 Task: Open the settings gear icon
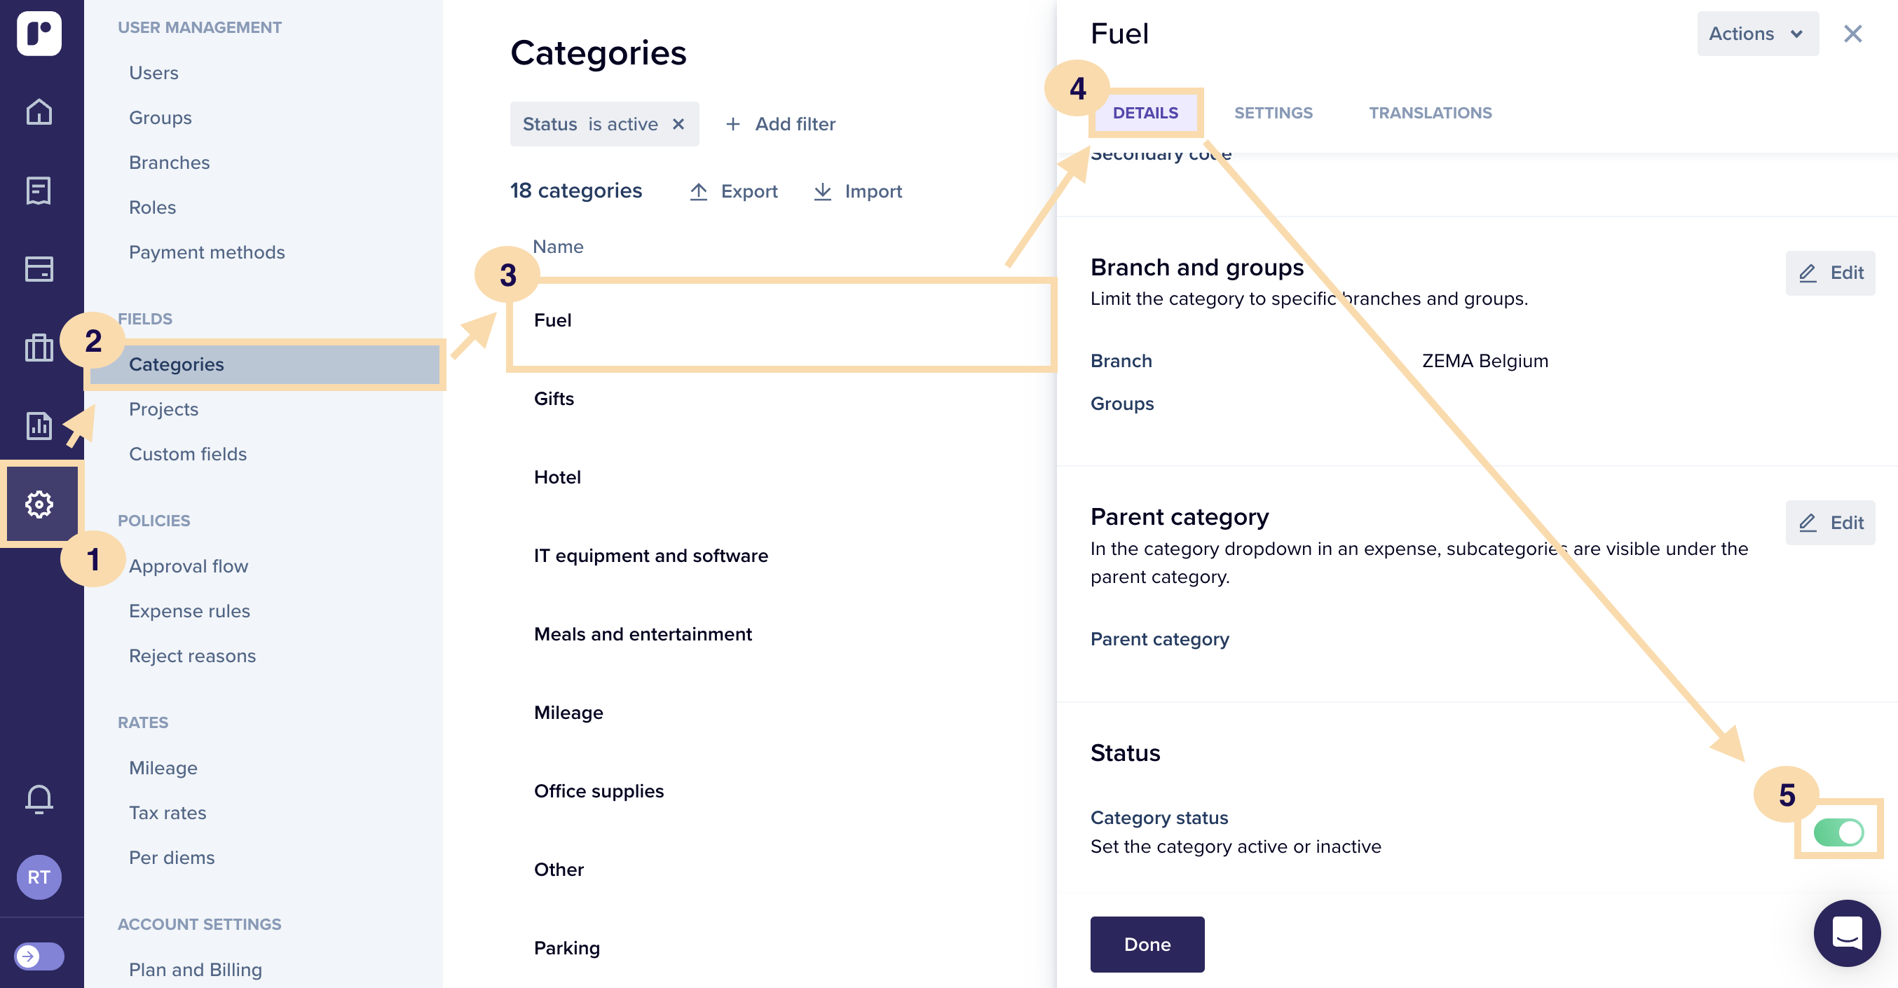39,504
